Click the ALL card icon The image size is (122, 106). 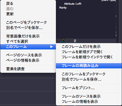[63, 41]
